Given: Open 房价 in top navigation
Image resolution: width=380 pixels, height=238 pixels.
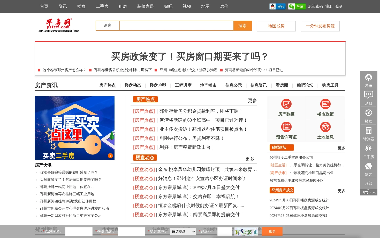Looking at the screenshot, I should coord(224,6).
